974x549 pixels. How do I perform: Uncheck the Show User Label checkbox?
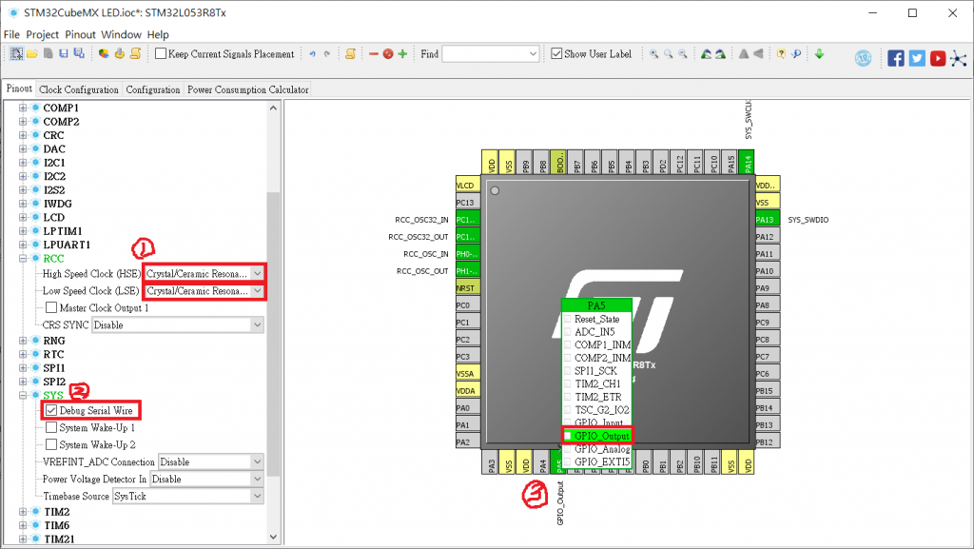point(556,53)
